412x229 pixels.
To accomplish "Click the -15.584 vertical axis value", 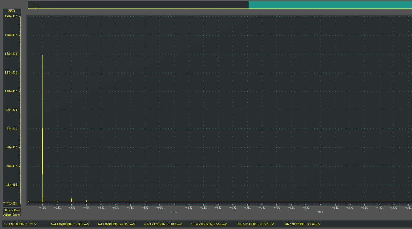I will click(x=12, y=203).
